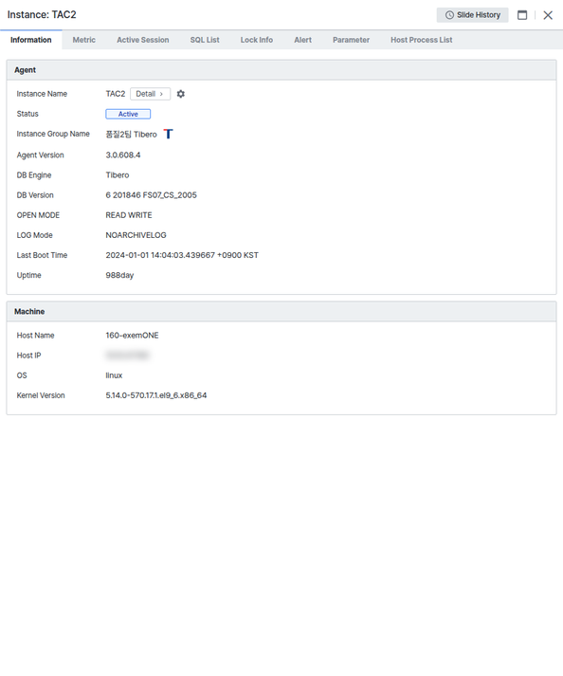Click the Active status badge
563x676 pixels.
click(x=128, y=114)
